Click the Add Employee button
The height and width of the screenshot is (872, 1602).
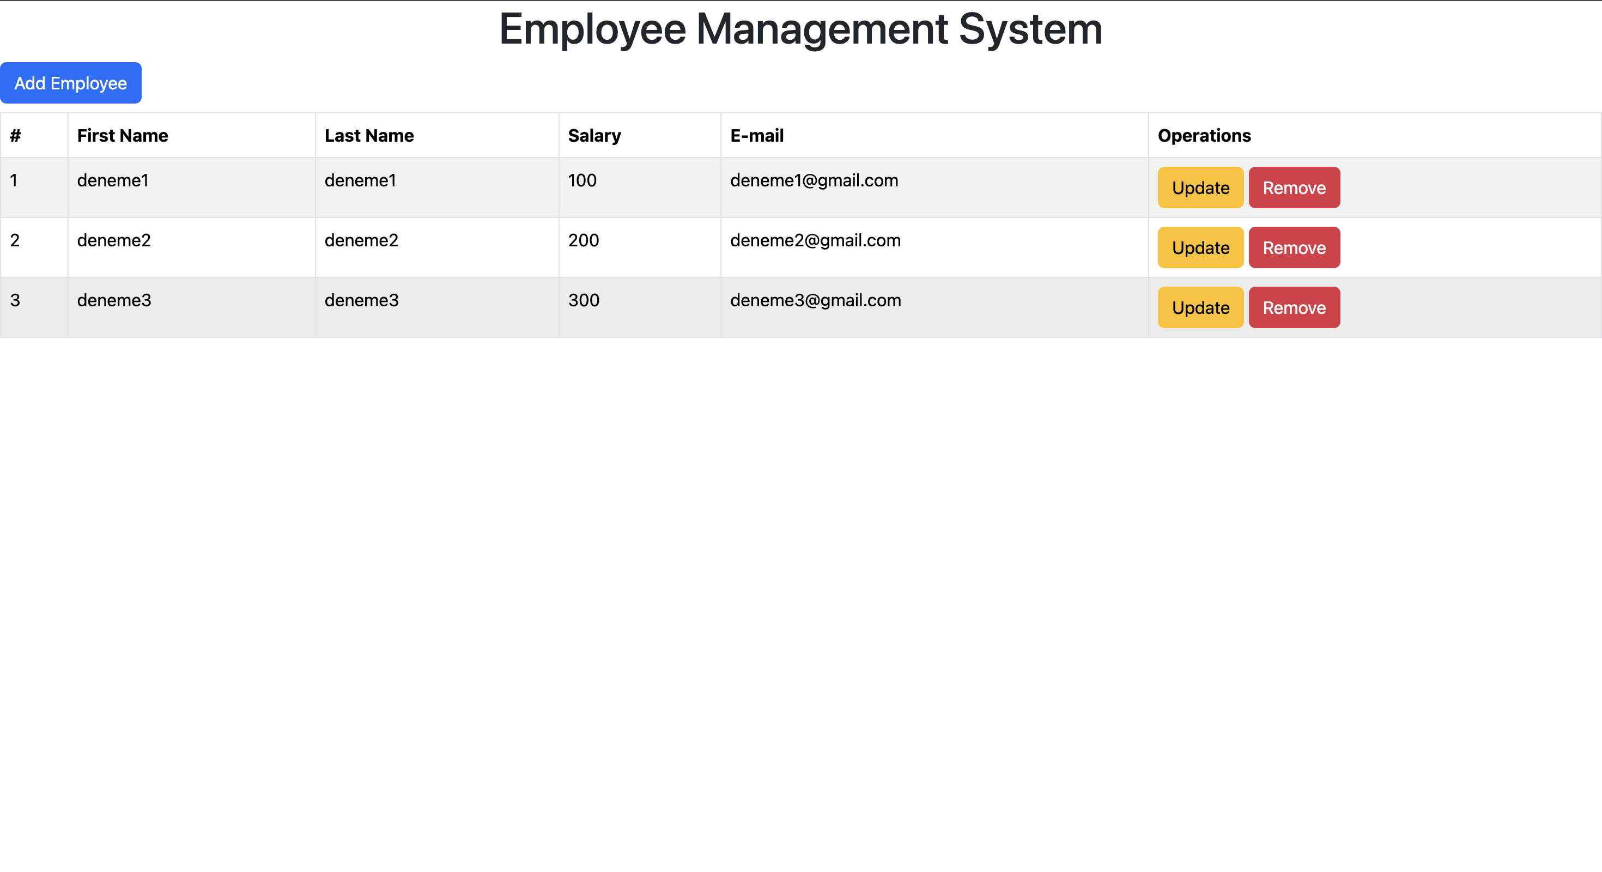pos(70,83)
